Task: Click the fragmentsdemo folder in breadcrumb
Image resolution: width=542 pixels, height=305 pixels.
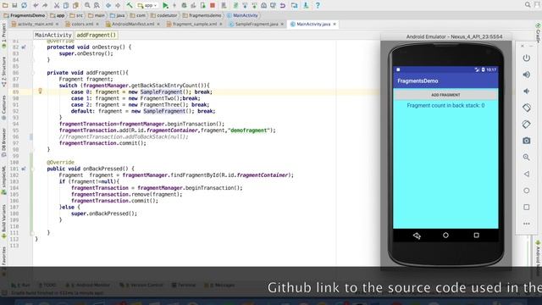Action: point(202,15)
